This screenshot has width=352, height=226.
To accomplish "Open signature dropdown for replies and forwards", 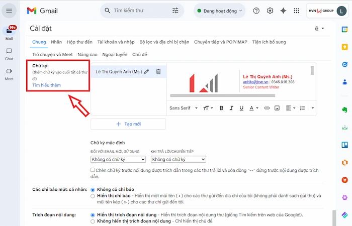I will click(179, 159).
